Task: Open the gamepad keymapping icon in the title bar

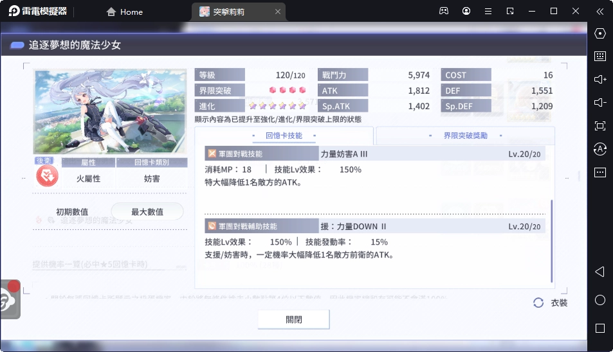Action: pos(444,11)
